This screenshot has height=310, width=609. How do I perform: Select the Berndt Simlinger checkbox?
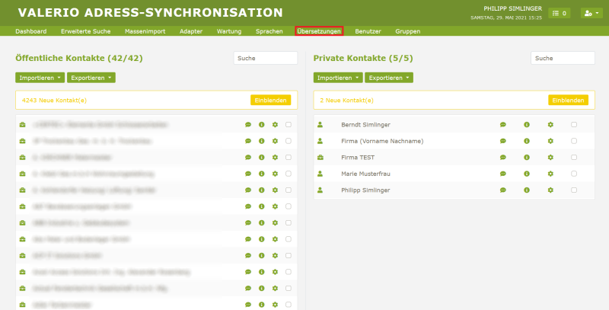point(574,125)
